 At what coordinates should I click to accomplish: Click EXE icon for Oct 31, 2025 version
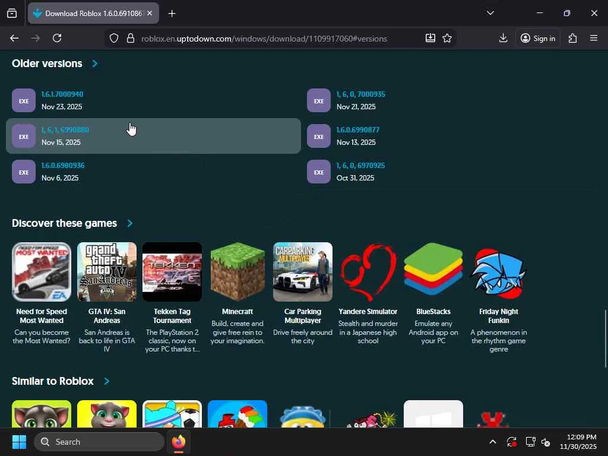coord(319,172)
